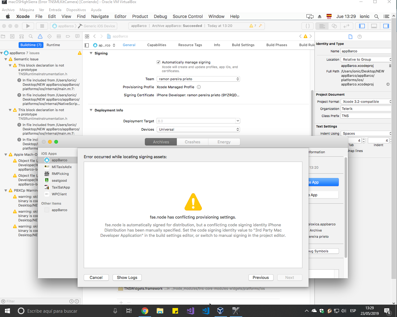Screen dimensions: 397x317
Task: Select the Issue navigator warning icon
Action: point(40,36)
